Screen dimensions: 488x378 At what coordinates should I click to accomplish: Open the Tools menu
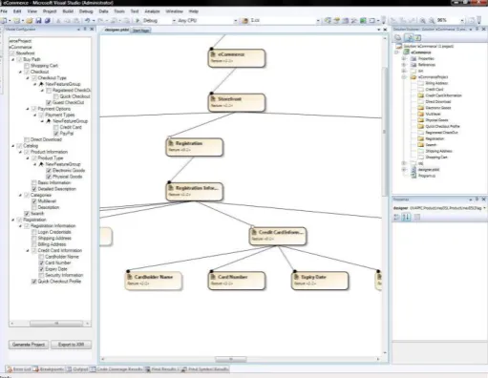click(119, 11)
